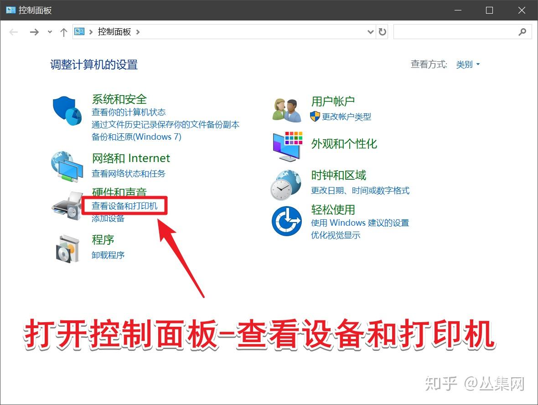
Task: Click the search magnifier icon
Action: click(x=522, y=31)
